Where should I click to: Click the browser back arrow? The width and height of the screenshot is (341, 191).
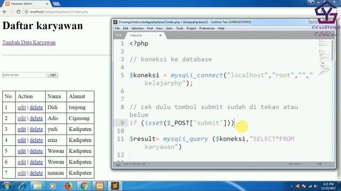[x=5, y=12]
